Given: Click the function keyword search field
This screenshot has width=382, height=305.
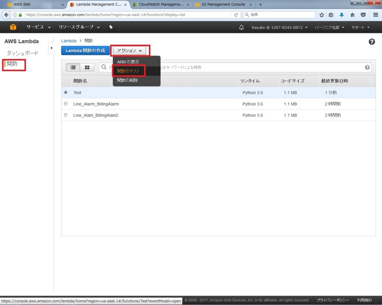Looking at the screenshot, I should pyautogui.click(x=235, y=67).
